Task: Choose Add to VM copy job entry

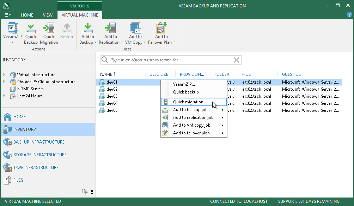Action: click(x=194, y=125)
